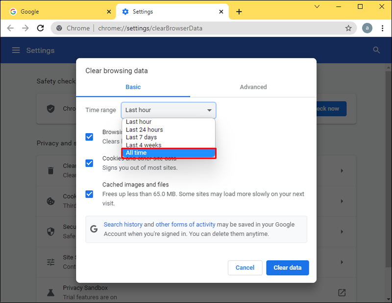Screen dimensions: 392x303
Task: Open the profile avatar icon
Action: [367, 28]
